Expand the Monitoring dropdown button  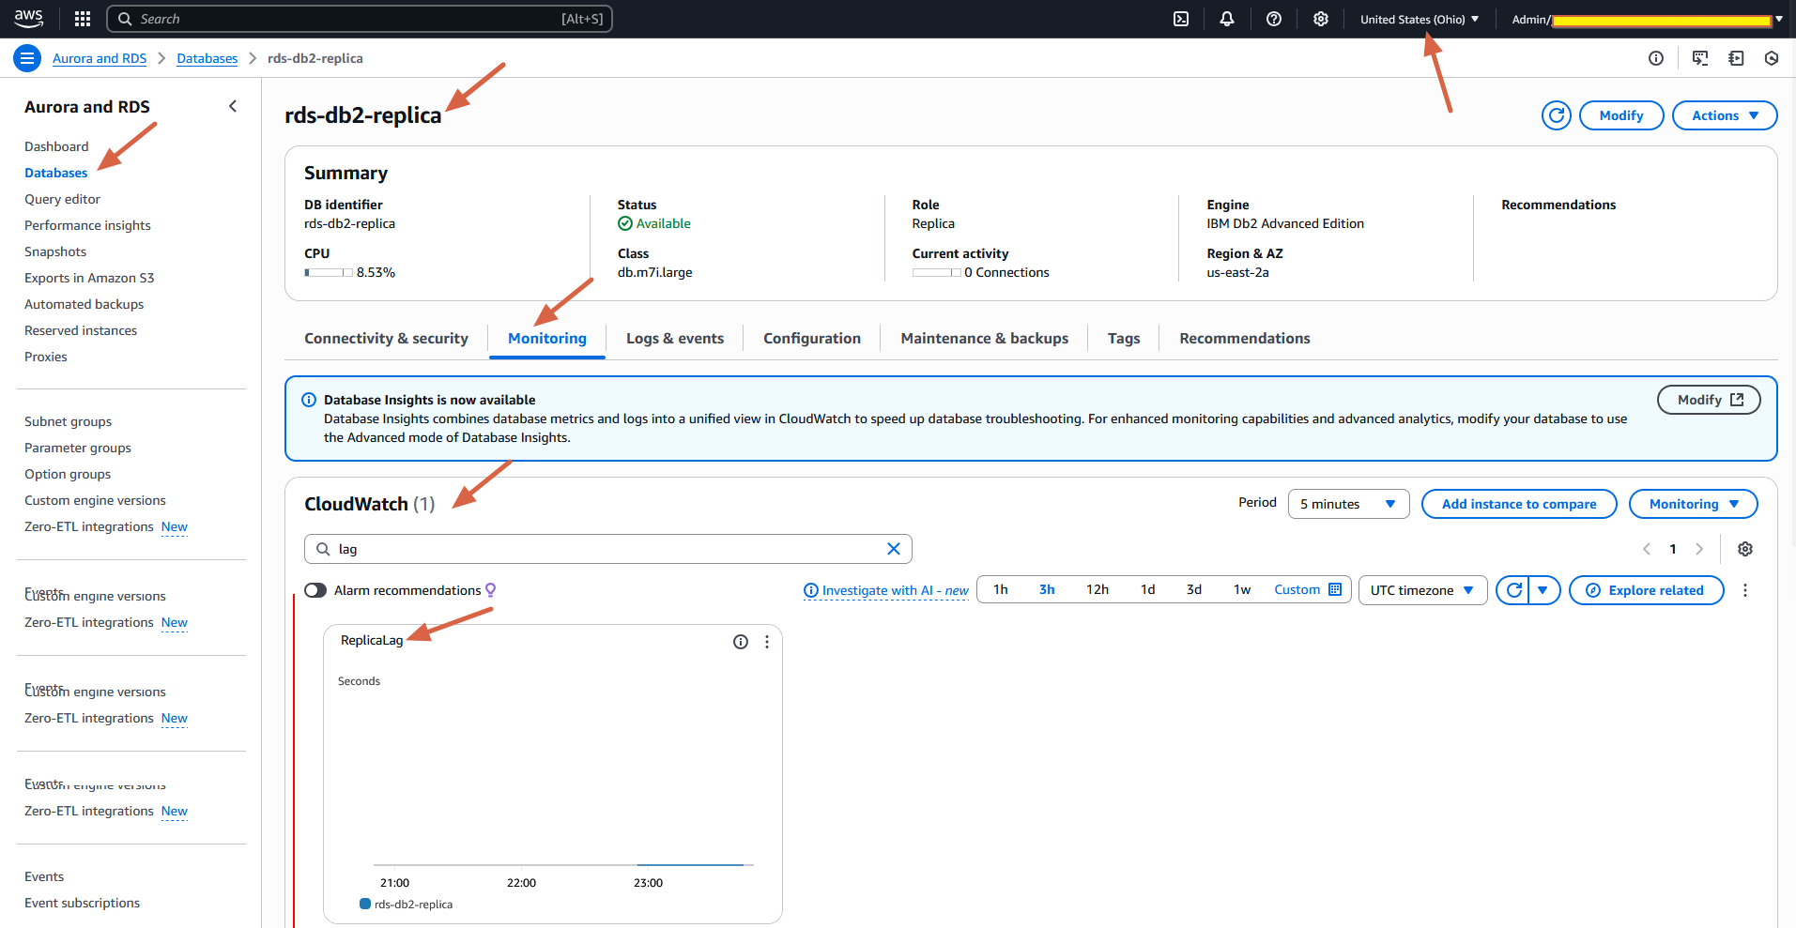click(1693, 504)
